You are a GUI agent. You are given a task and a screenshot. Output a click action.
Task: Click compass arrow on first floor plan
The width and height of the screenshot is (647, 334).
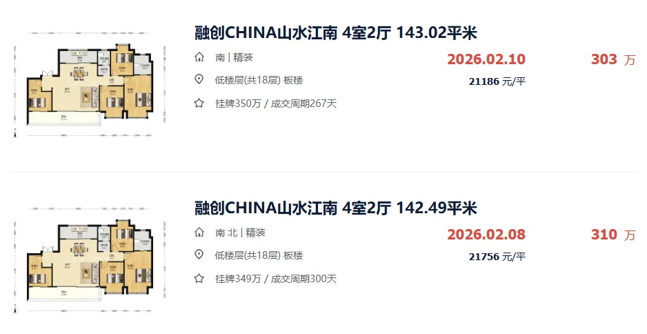pyautogui.click(x=15, y=133)
